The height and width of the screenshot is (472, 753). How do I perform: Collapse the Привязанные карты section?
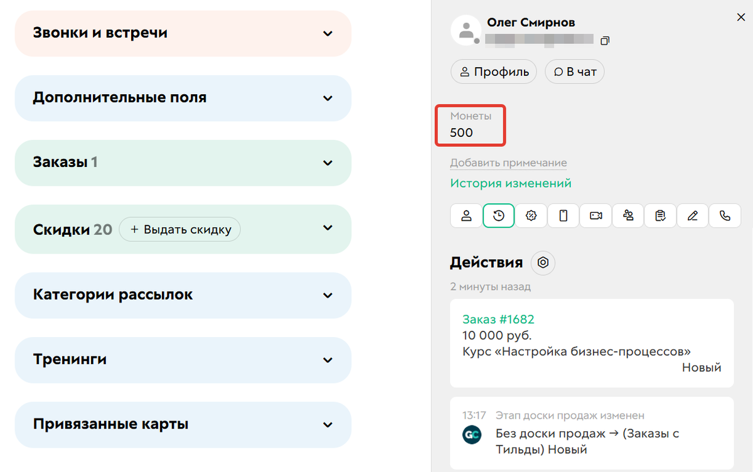click(x=327, y=424)
